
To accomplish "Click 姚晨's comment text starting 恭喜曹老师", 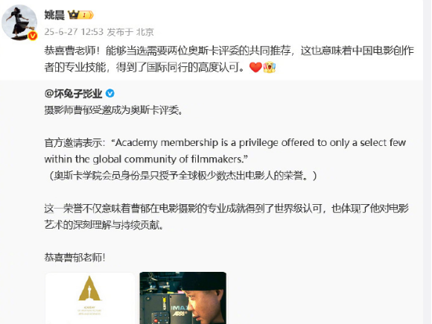I will point(229,59).
